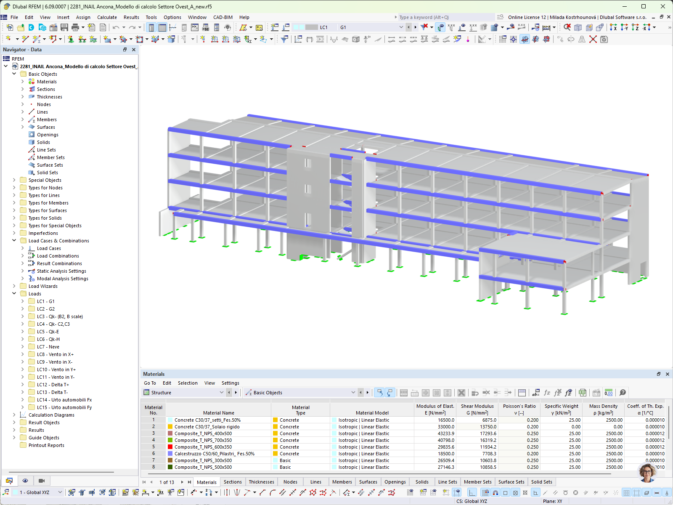Select the display precision 0.00 icon
The image size is (673, 505).
point(609,393)
